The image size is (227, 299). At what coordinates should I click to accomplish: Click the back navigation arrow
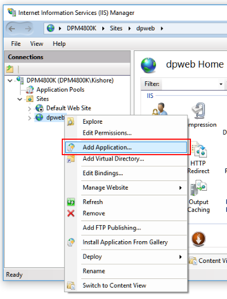(x=12, y=29)
